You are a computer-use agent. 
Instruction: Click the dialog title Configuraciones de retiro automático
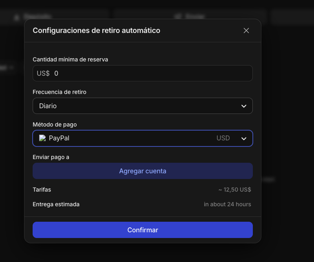[x=96, y=31]
